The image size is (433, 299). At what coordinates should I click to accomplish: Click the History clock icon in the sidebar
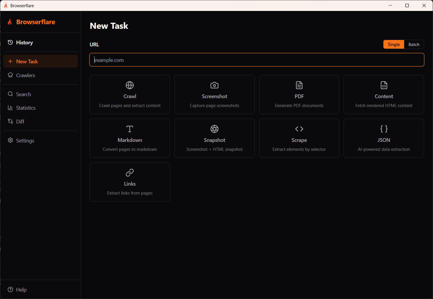coord(10,42)
